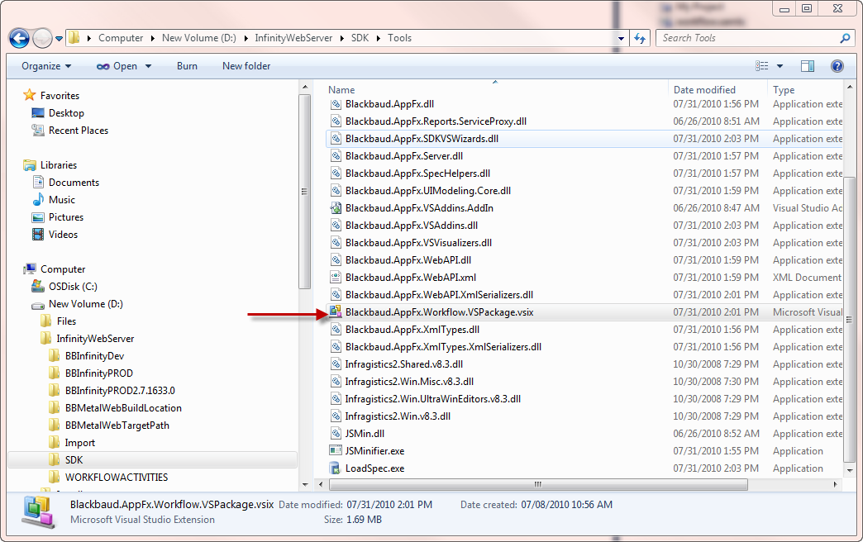Open the Documents library

click(x=74, y=182)
